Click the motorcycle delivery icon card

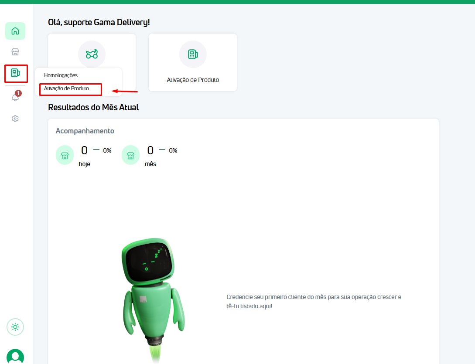click(x=92, y=54)
